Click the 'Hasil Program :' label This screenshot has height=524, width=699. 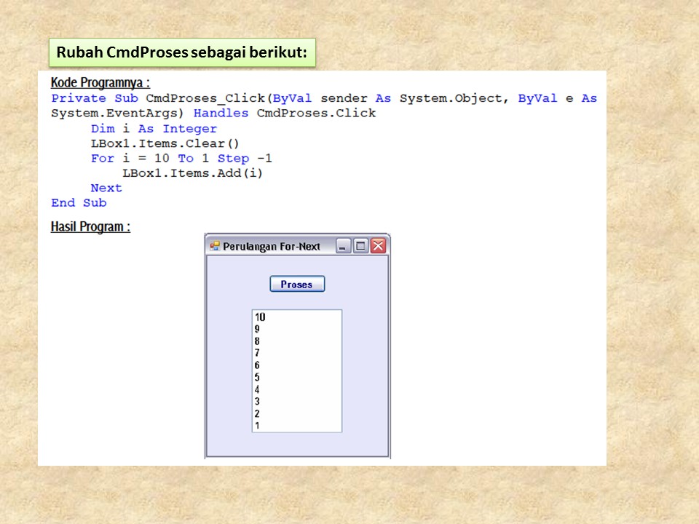(90, 226)
